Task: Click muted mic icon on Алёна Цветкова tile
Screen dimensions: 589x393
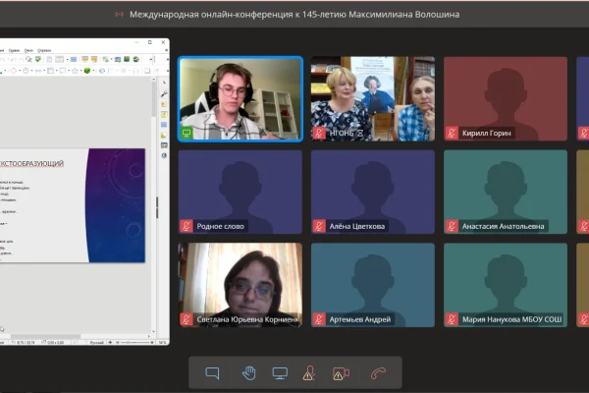Action: click(x=319, y=226)
